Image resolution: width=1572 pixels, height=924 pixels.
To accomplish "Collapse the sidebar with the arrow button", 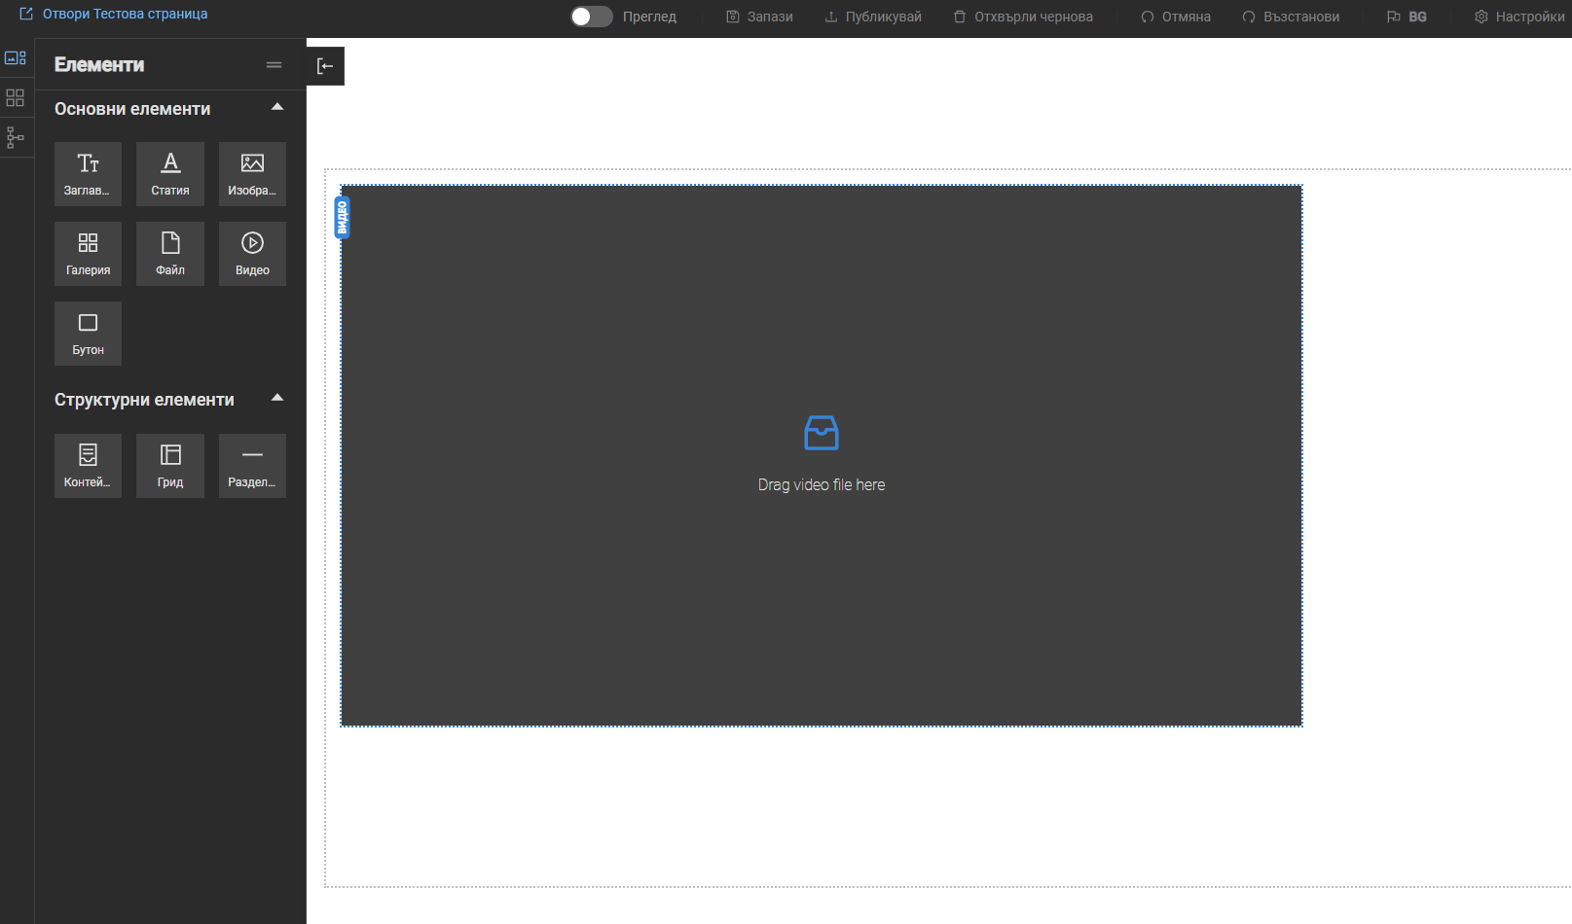I will click(x=325, y=66).
